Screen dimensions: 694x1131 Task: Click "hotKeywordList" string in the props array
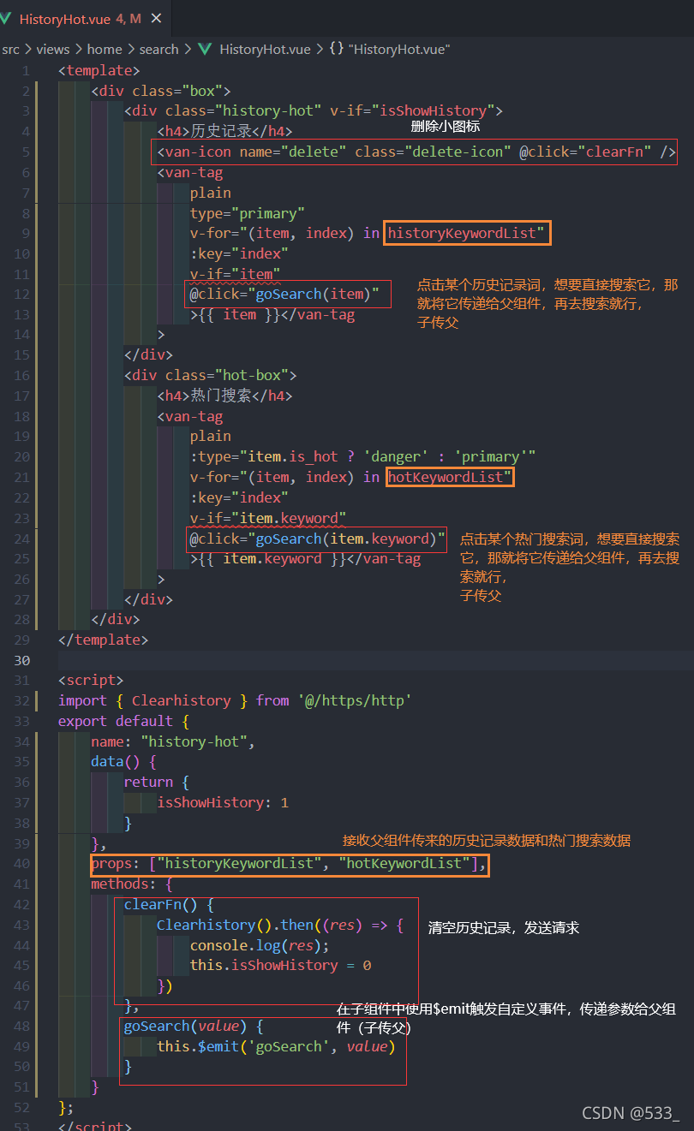click(x=404, y=864)
